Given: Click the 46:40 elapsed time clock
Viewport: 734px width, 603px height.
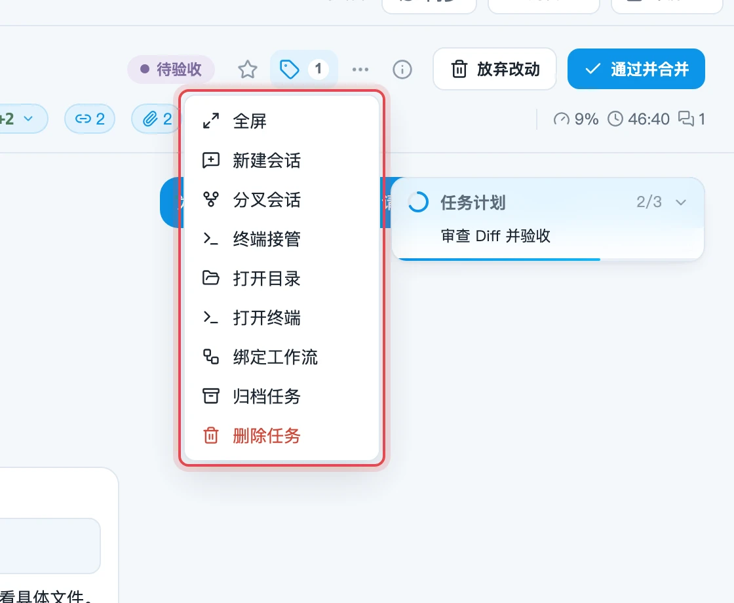Looking at the screenshot, I should [x=638, y=119].
